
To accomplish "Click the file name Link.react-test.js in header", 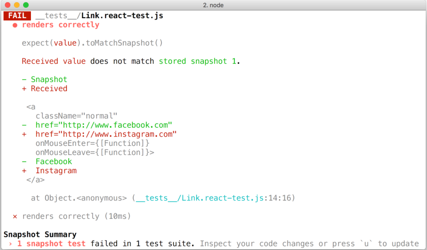I will pos(122,16).
